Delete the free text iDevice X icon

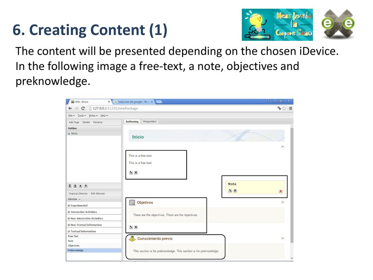136,172
